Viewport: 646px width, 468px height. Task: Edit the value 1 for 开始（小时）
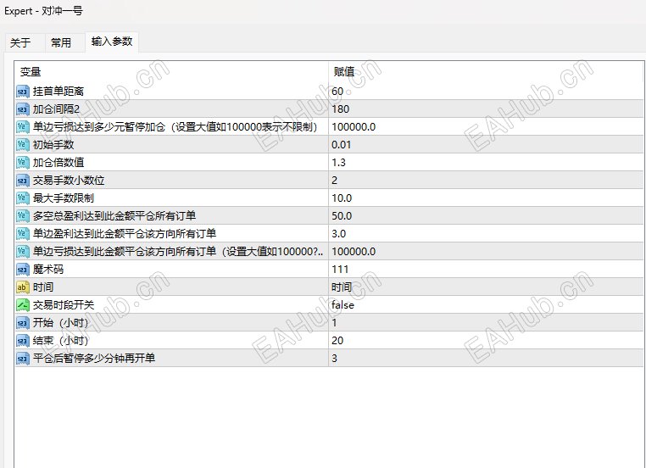point(486,322)
